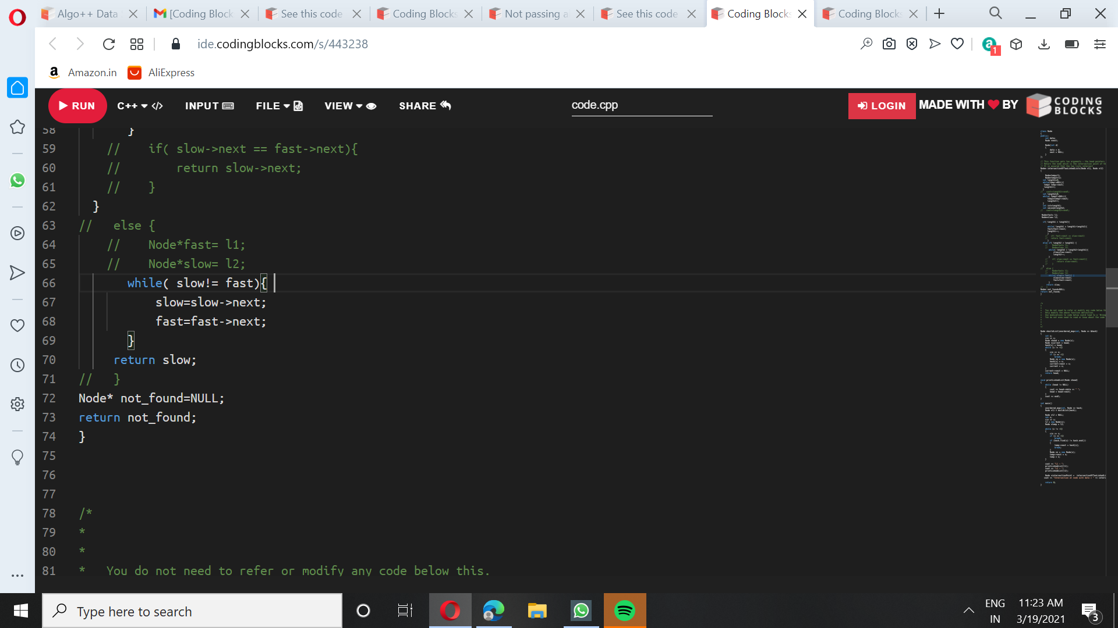
Task: Open the VIEW dropdown menu
Action: pos(350,106)
